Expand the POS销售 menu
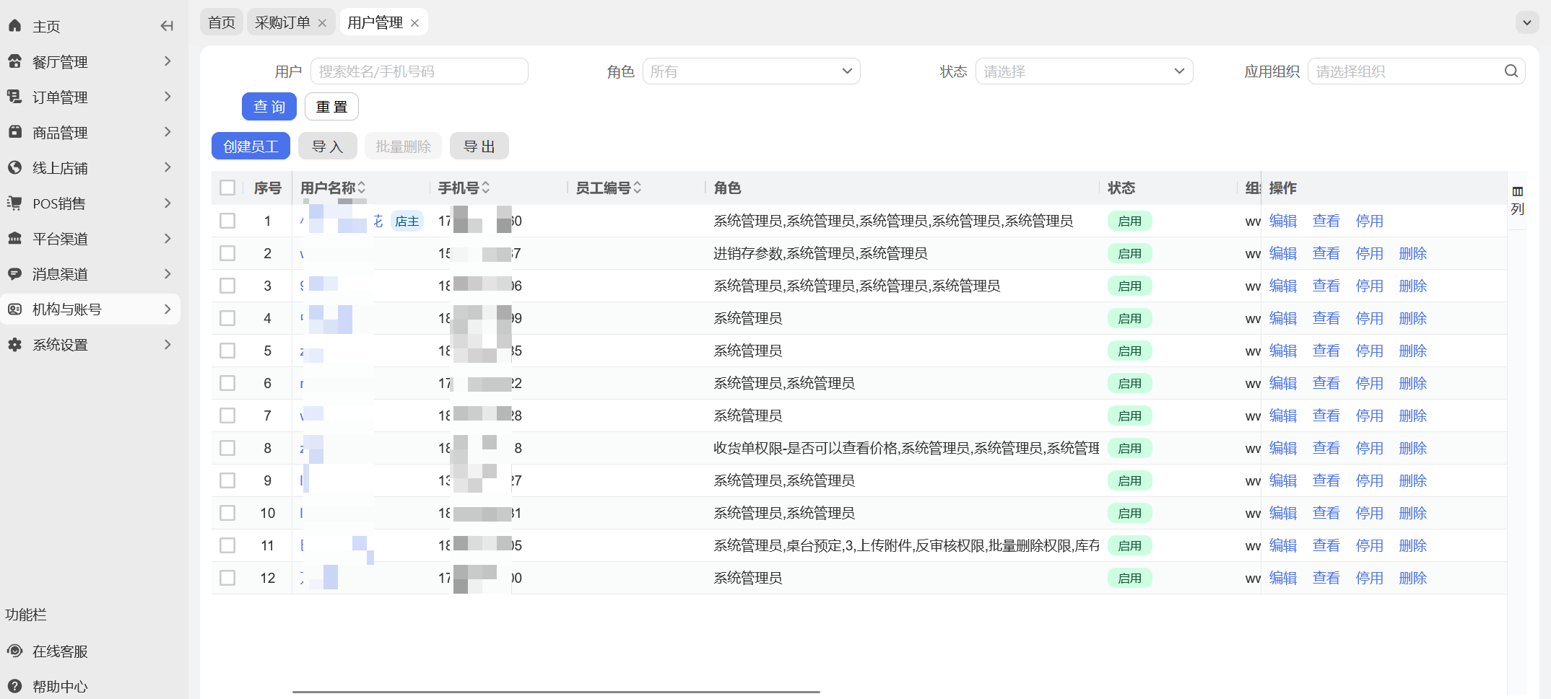Screen dimensions: 1551x699 tap(168, 203)
